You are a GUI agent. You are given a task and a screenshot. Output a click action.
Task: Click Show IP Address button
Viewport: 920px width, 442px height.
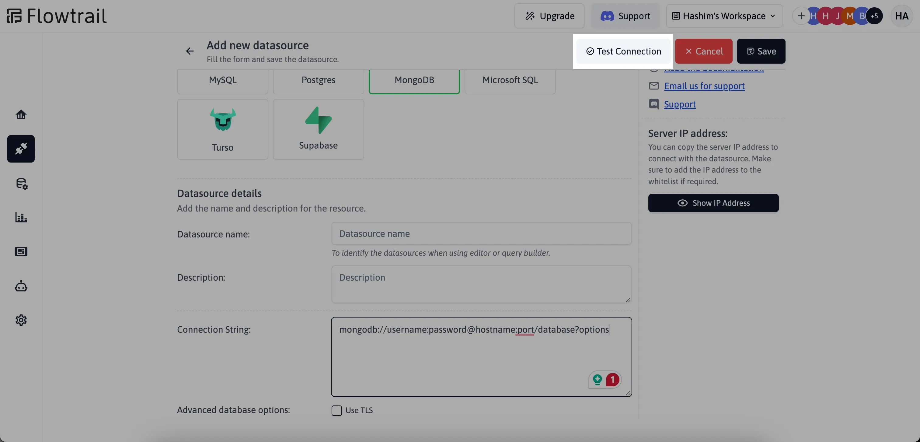click(x=713, y=203)
